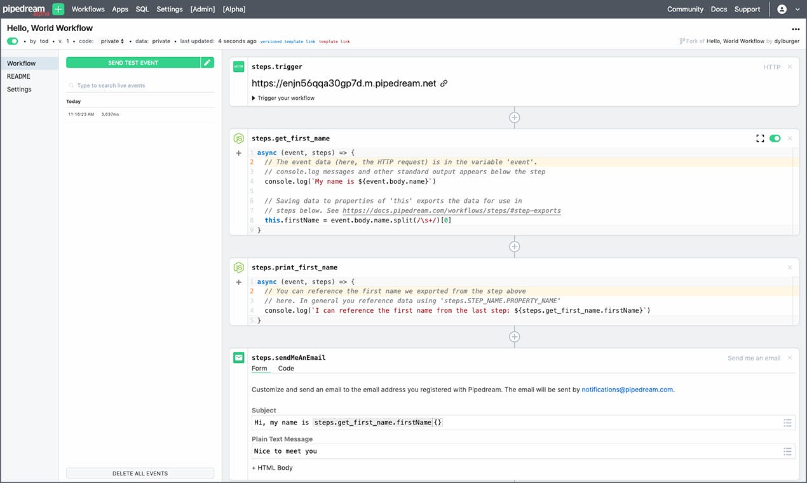
Task: Open the three-dots workflow options menu
Action: tap(796, 29)
